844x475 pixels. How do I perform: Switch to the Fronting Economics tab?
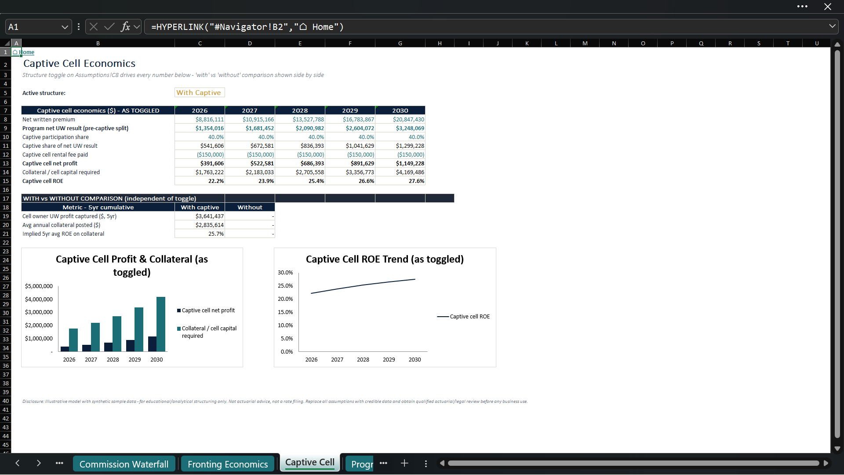228,464
